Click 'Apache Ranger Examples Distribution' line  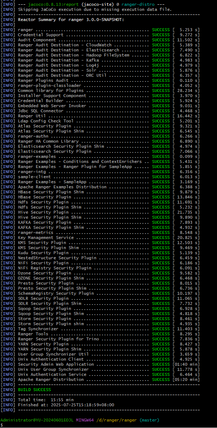tap(100, 187)
